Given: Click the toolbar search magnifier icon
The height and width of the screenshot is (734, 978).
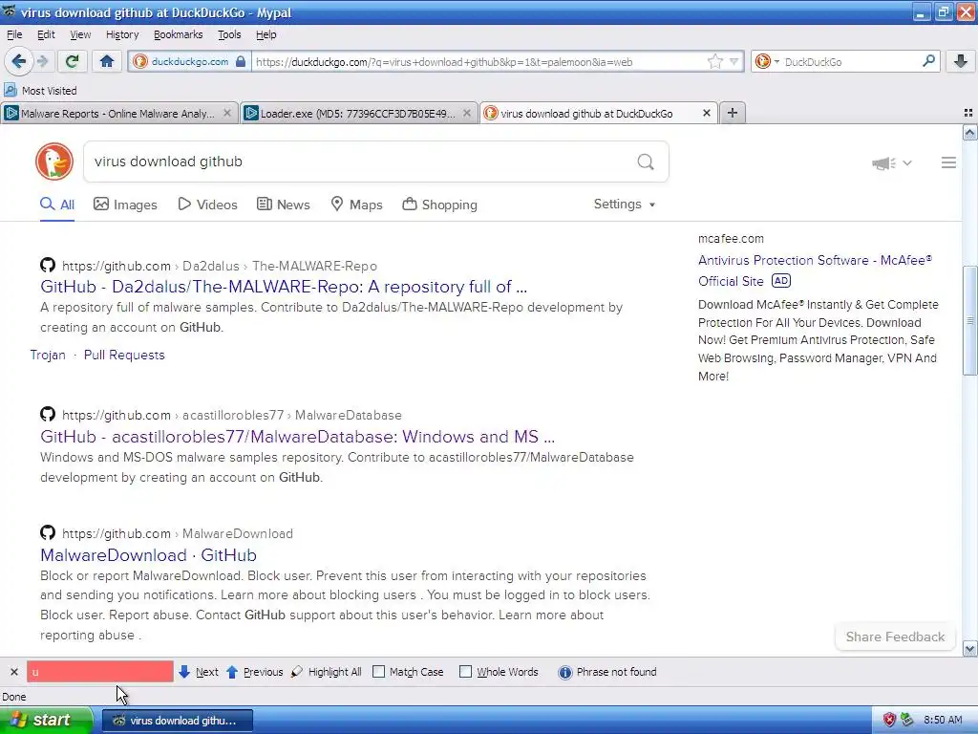Looking at the screenshot, I should pyautogui.click(x=928, y=61).
